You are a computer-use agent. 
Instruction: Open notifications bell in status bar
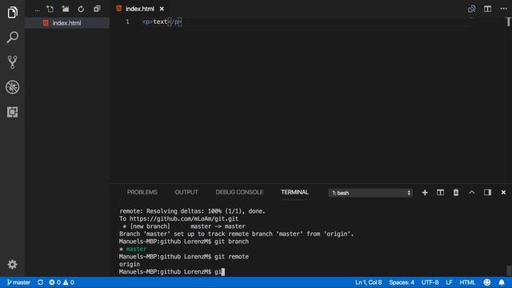(502, 282)
